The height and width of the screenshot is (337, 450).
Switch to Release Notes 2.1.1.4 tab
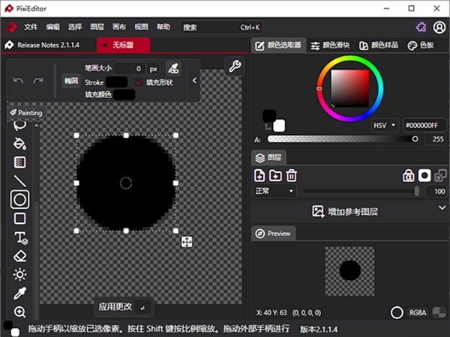tap(49, 45)
